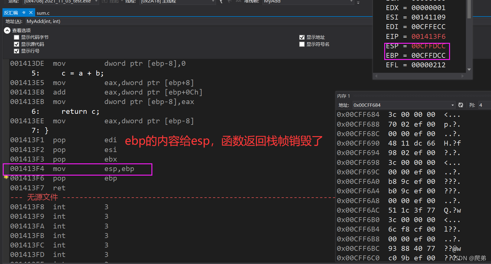Select instruction 001413EB mov [ebp-8],eax
The width and height of the screenshot is (491, 264).
(102, 102)
